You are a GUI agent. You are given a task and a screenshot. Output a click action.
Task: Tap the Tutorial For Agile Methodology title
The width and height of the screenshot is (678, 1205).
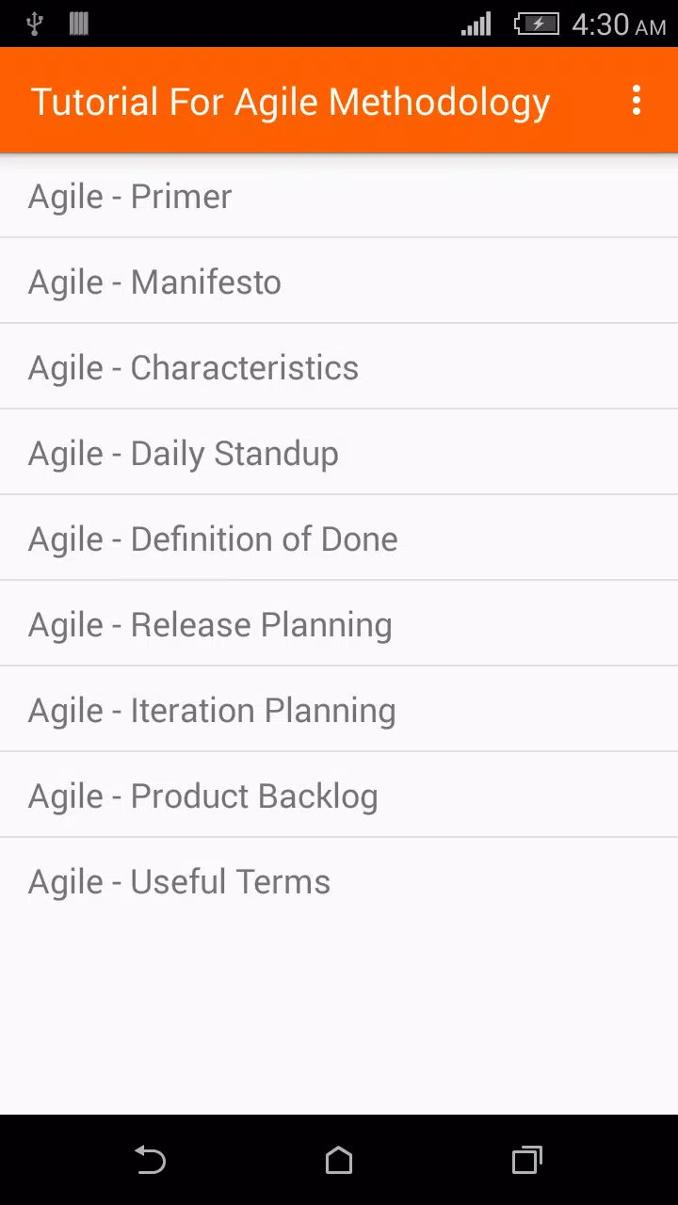[290, 102]
